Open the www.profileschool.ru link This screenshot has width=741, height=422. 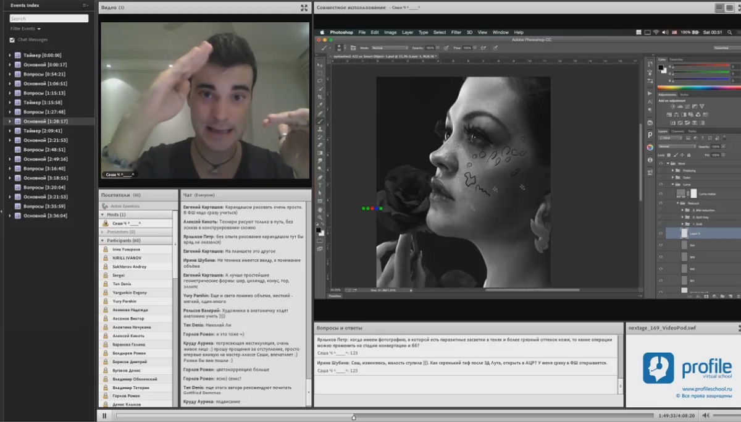click(x=706, y=389)
